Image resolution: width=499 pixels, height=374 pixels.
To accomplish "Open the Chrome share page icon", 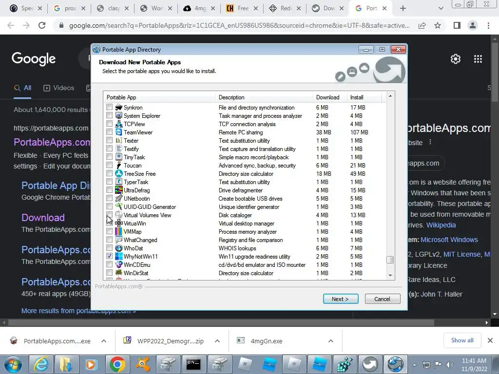I will 422,25.
